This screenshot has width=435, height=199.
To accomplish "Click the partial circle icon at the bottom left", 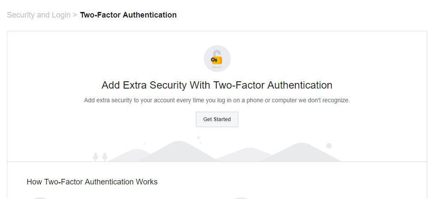I will click(41, 198).
